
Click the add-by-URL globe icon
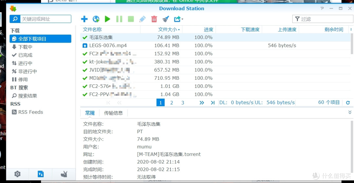click(x=96, y=19)
